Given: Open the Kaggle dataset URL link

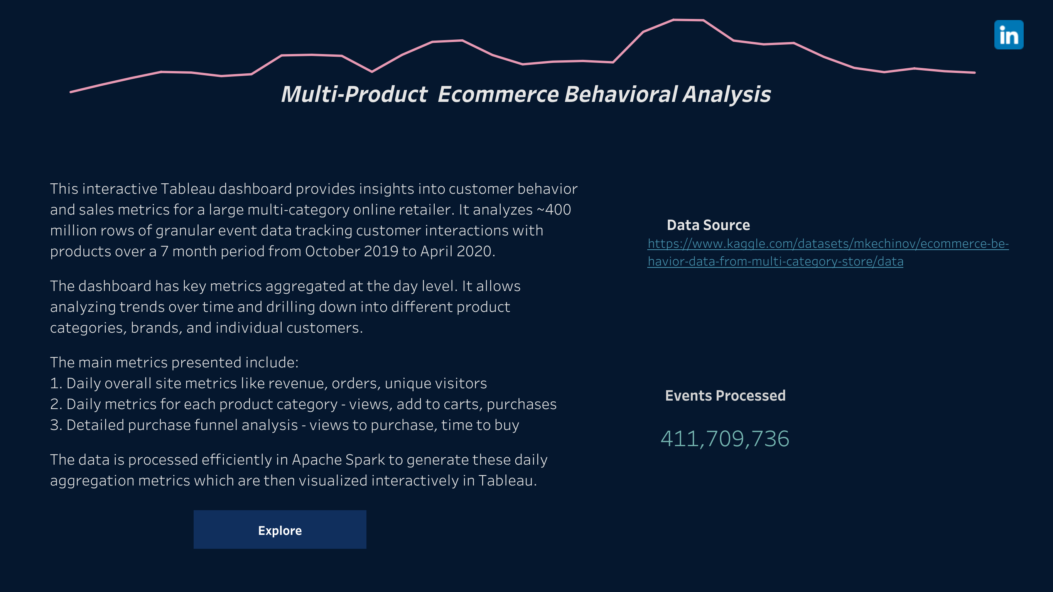Looking at the screenshot, I should tap(828, 252).
